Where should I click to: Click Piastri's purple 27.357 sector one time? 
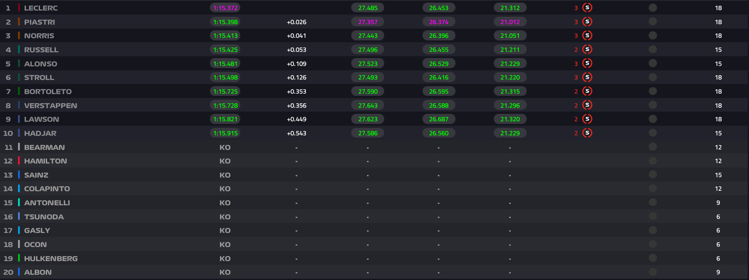point(368,22)
